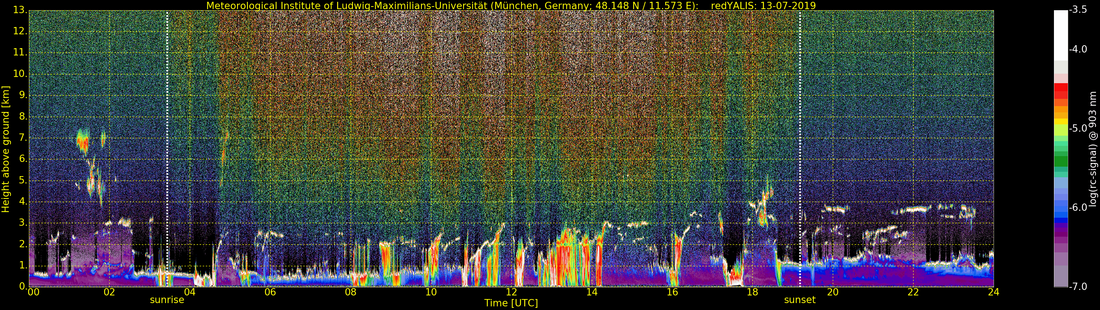This screenshot has height=310, width=1100.
Task: Click the 'Time [UTC]' axis label
Action: (511, 303)
